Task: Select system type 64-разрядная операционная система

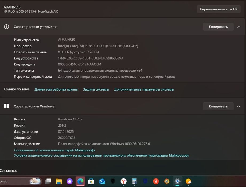Action: click(x=100, y=71)
